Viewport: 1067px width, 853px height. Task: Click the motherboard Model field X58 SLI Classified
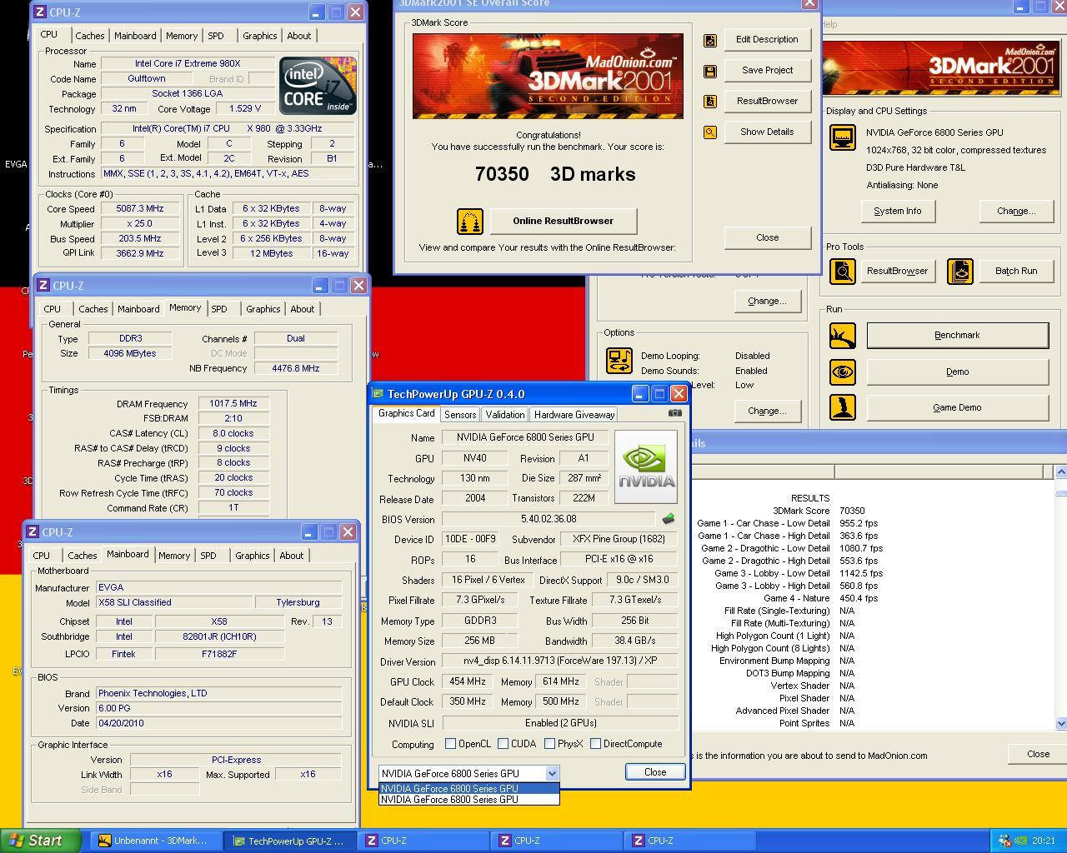click(x=174, y=602)
